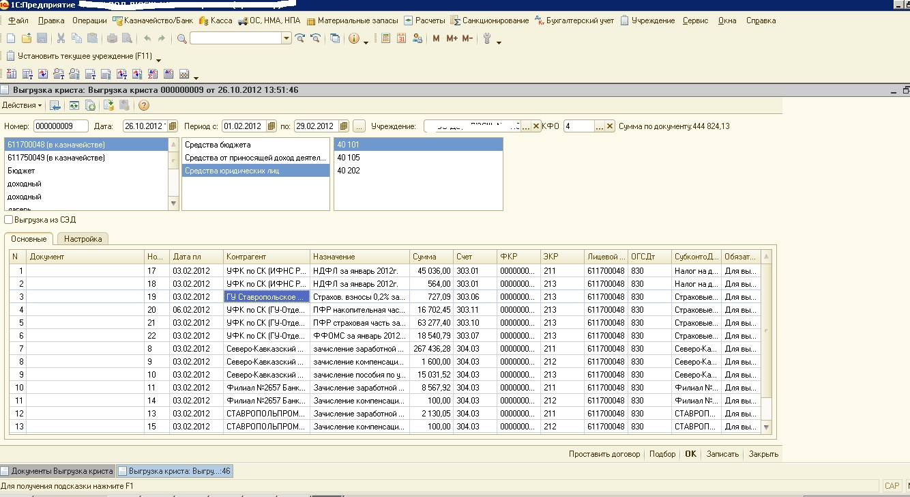The height and width of the screenshot is (497, 910).
Task: Switch to the Настройка tab
Action: tap(83, 239)
